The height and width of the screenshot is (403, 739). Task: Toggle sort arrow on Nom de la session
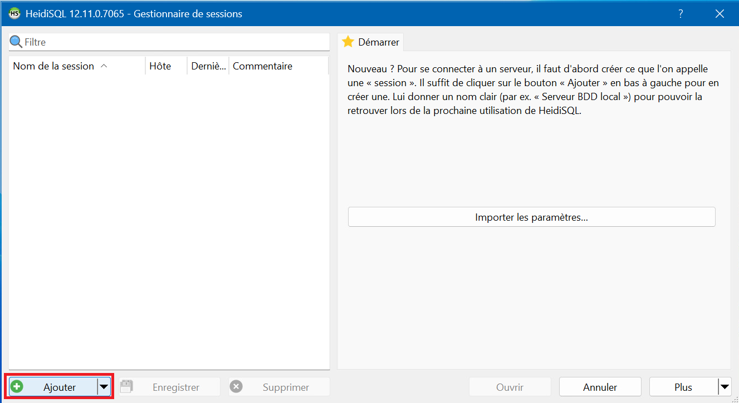(x=104, y=66)
